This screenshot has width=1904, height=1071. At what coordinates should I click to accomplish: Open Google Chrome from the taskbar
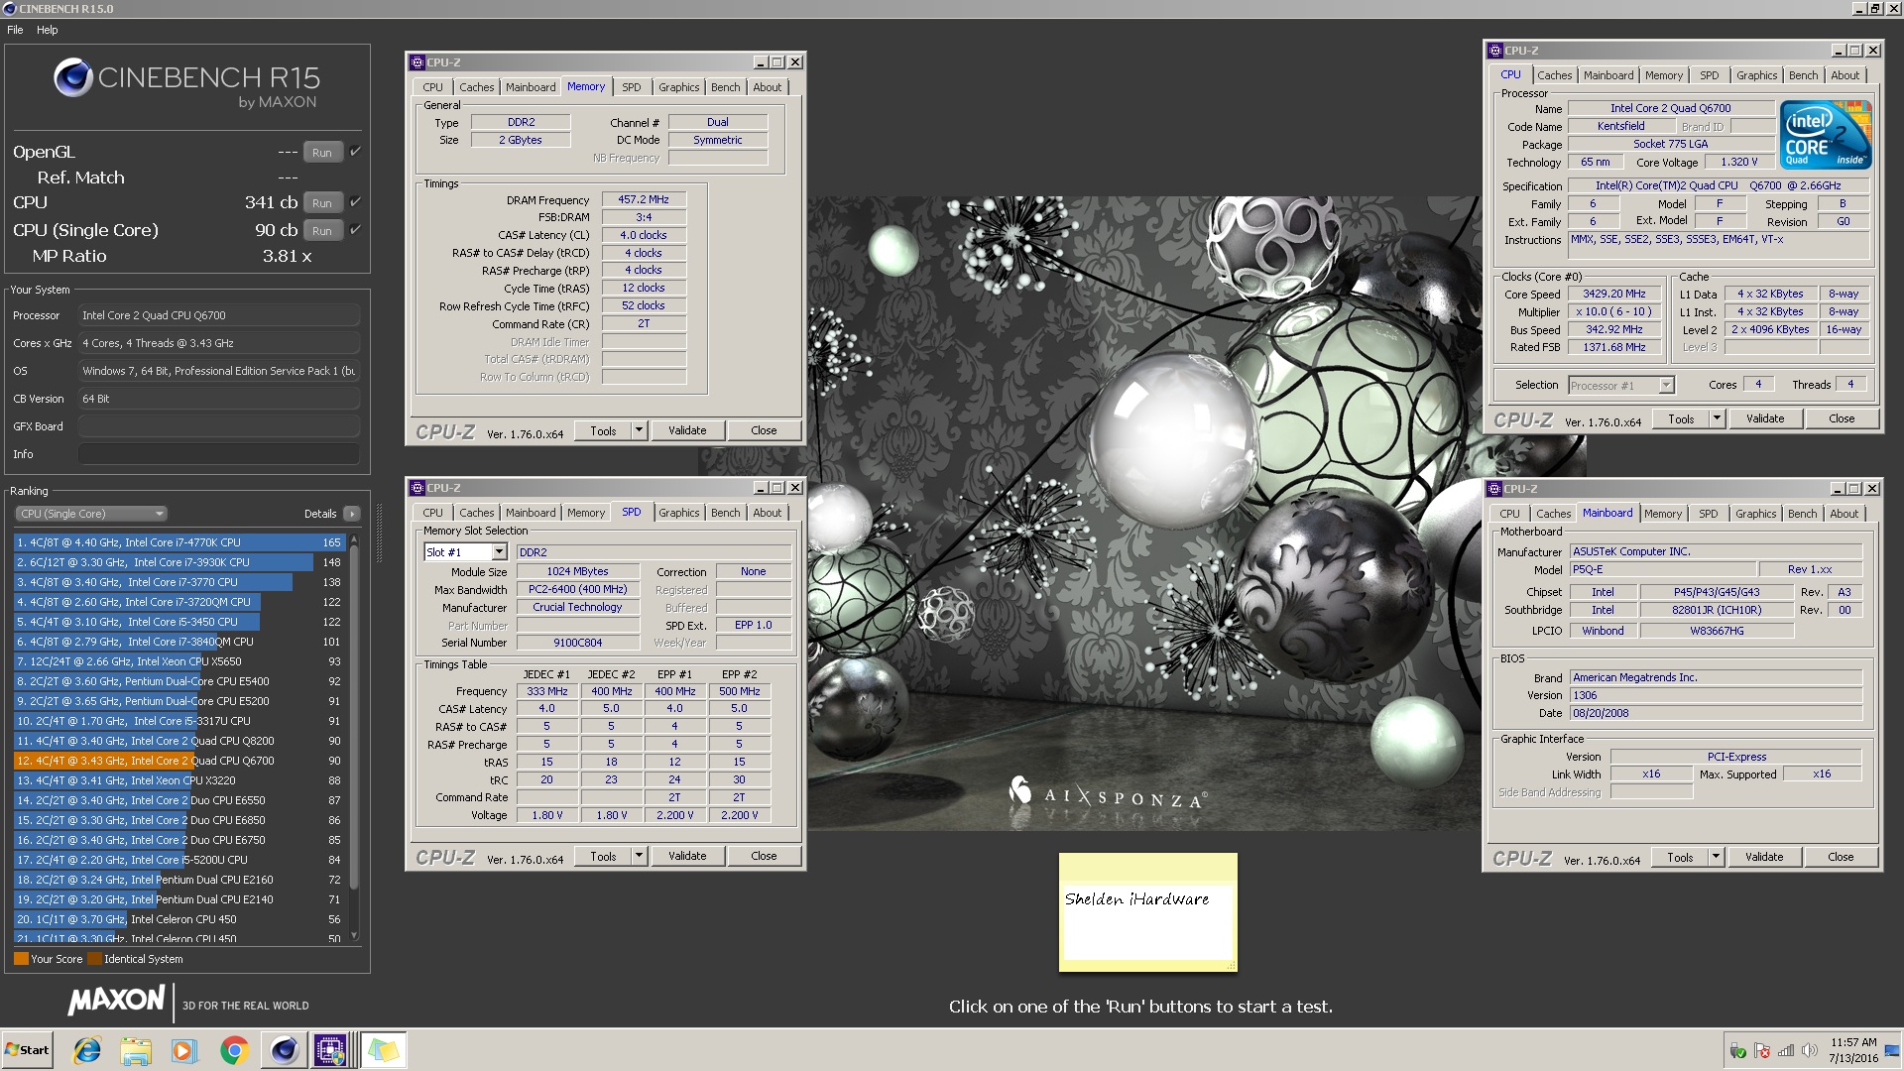234,1050
